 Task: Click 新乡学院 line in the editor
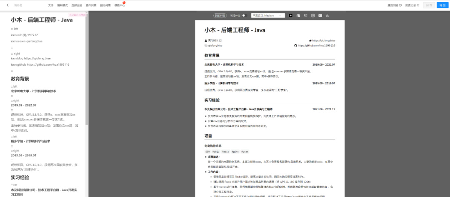click(x=30, y=141)
